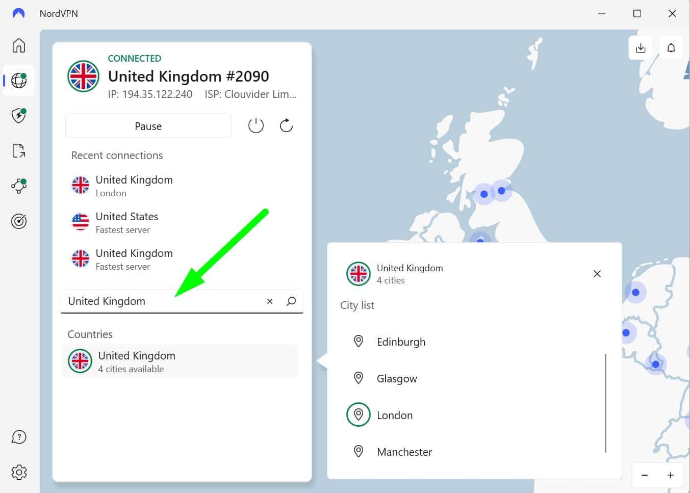Open the Home icon in sidebar

(19, 45)
